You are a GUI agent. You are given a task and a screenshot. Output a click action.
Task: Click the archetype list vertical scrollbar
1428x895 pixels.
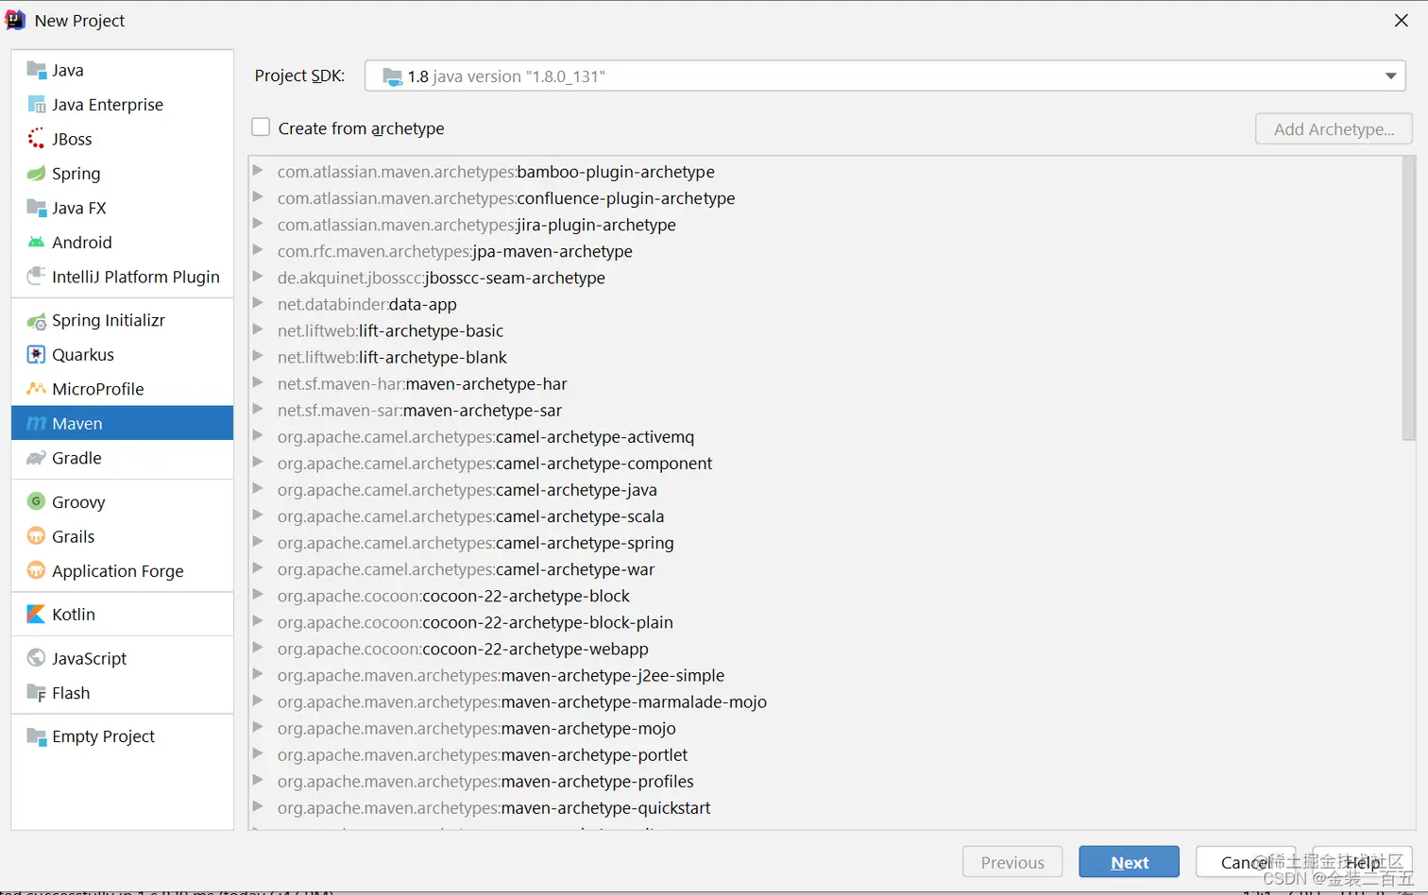tap(1409, 298)
